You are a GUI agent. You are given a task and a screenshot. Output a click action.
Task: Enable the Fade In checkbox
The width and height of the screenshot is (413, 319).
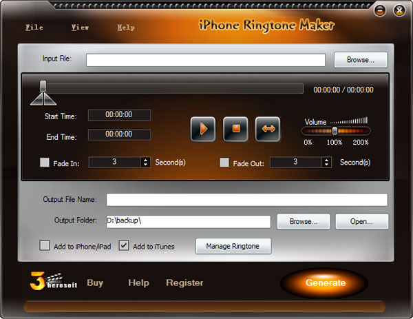click(x=45, y=162)
